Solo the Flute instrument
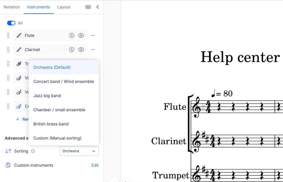 point(72,35)
